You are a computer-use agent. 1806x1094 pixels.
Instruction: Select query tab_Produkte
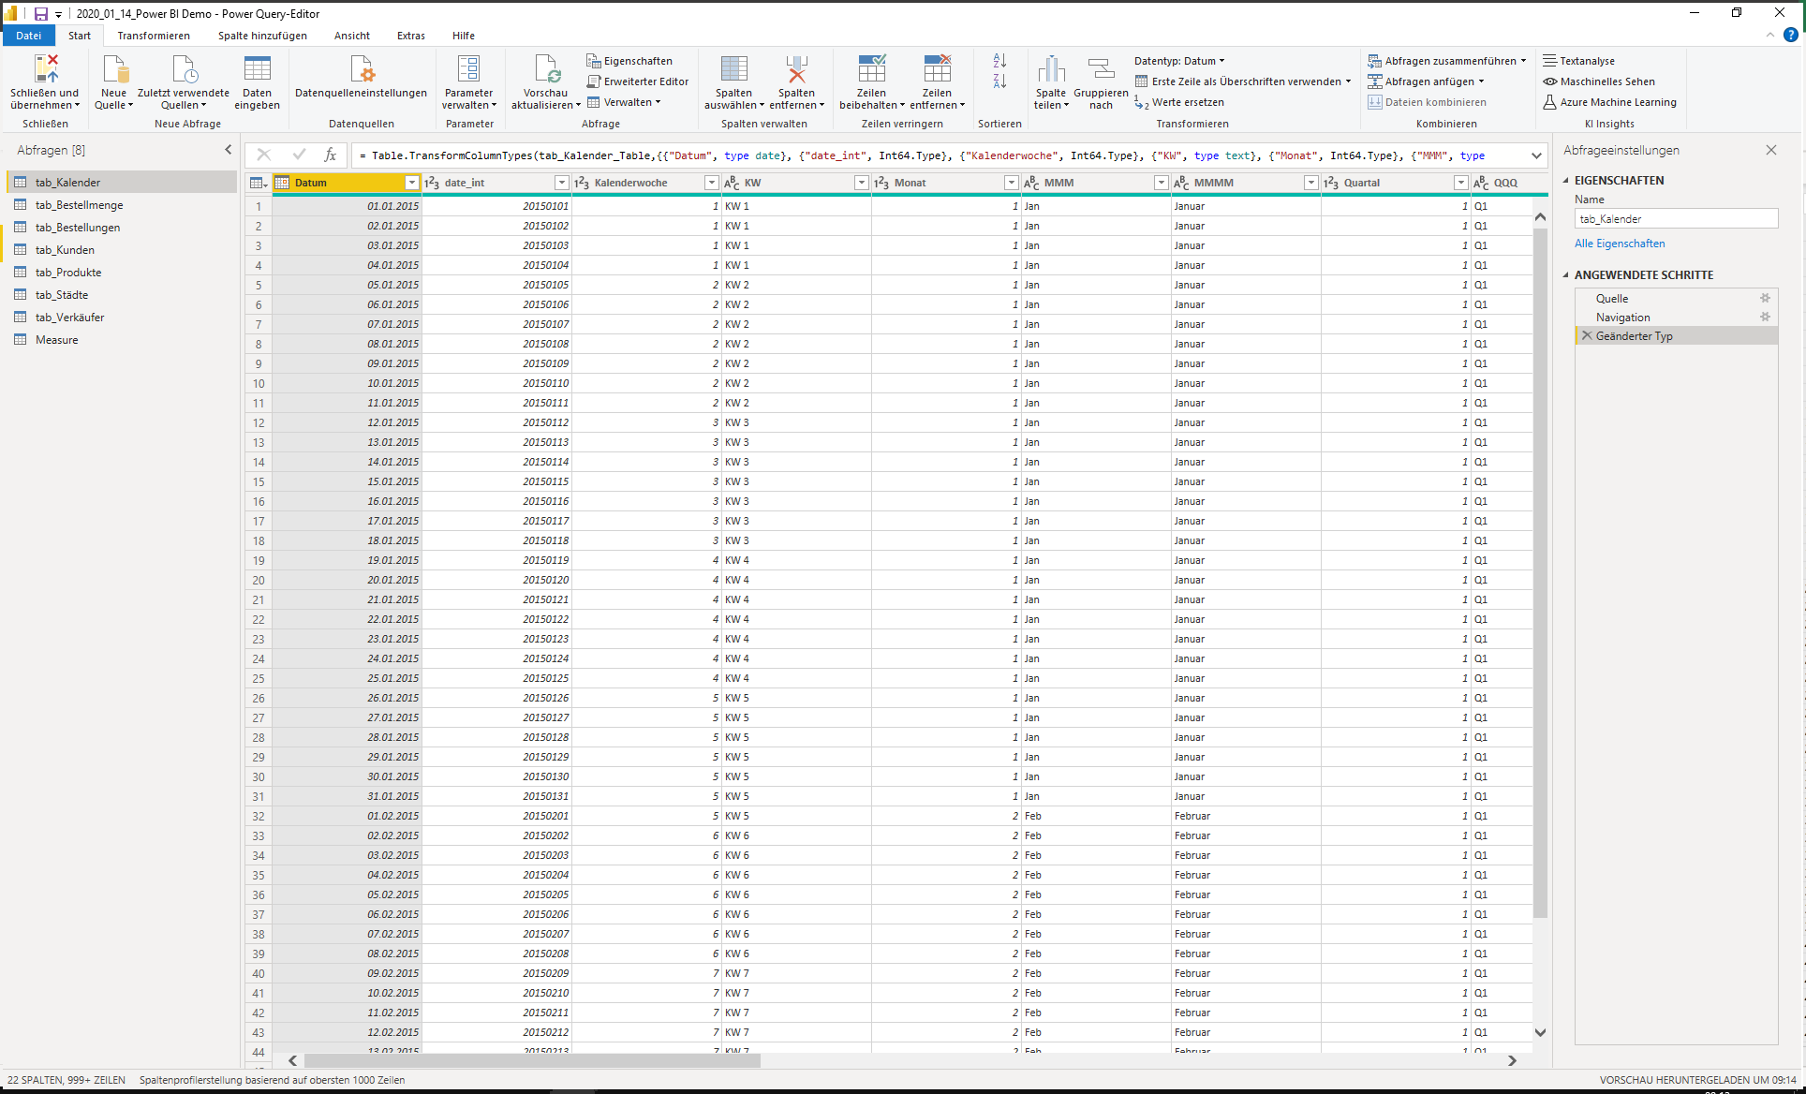tap(120, 273)
